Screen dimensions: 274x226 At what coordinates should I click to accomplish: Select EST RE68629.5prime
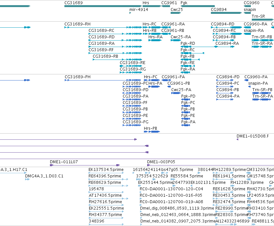point(109,186)
